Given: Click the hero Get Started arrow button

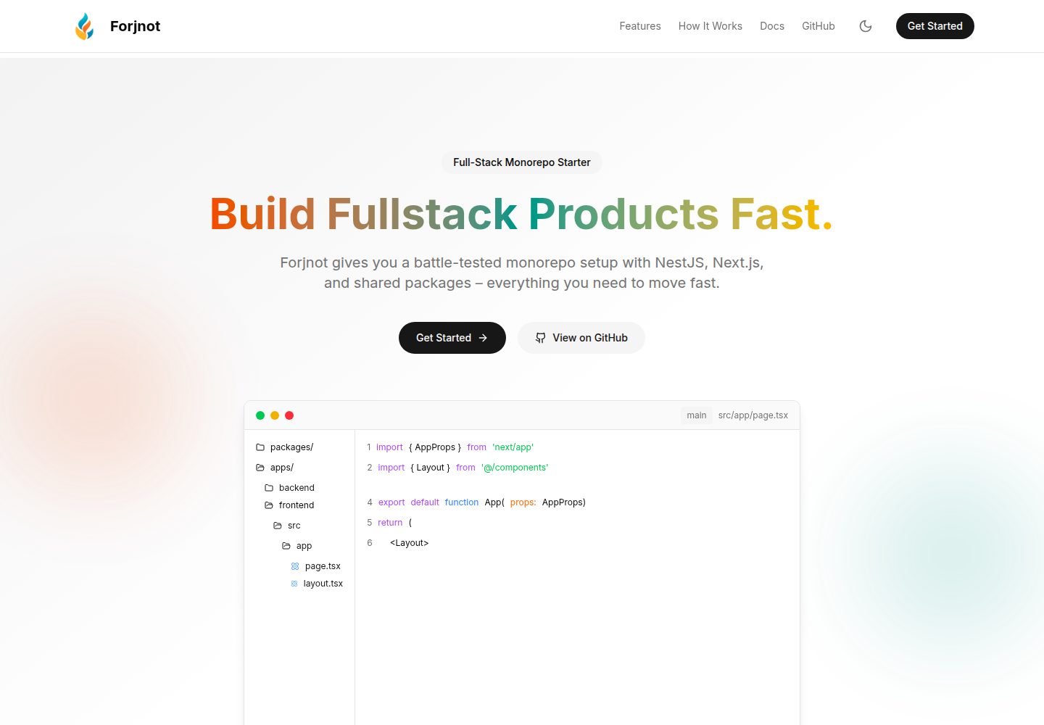Looking at the screenshot, I should (x=452, y=338).
